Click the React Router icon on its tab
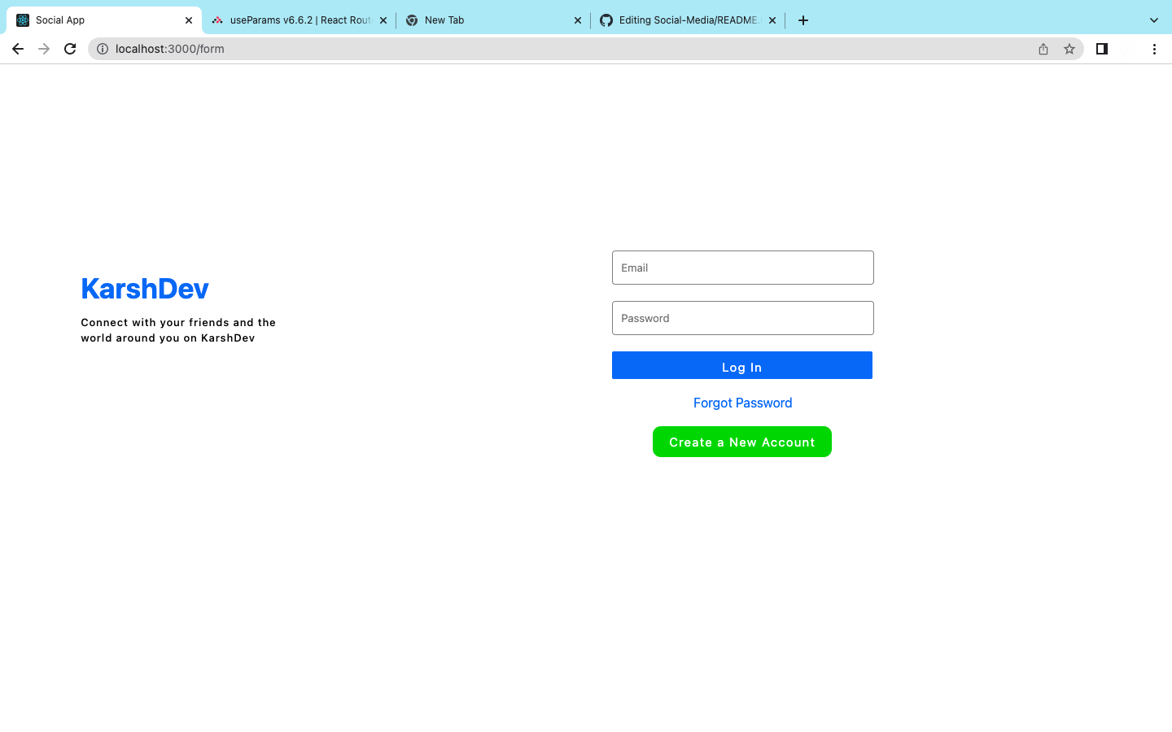This screenshot has width=1172, height=732. point(217,20)
